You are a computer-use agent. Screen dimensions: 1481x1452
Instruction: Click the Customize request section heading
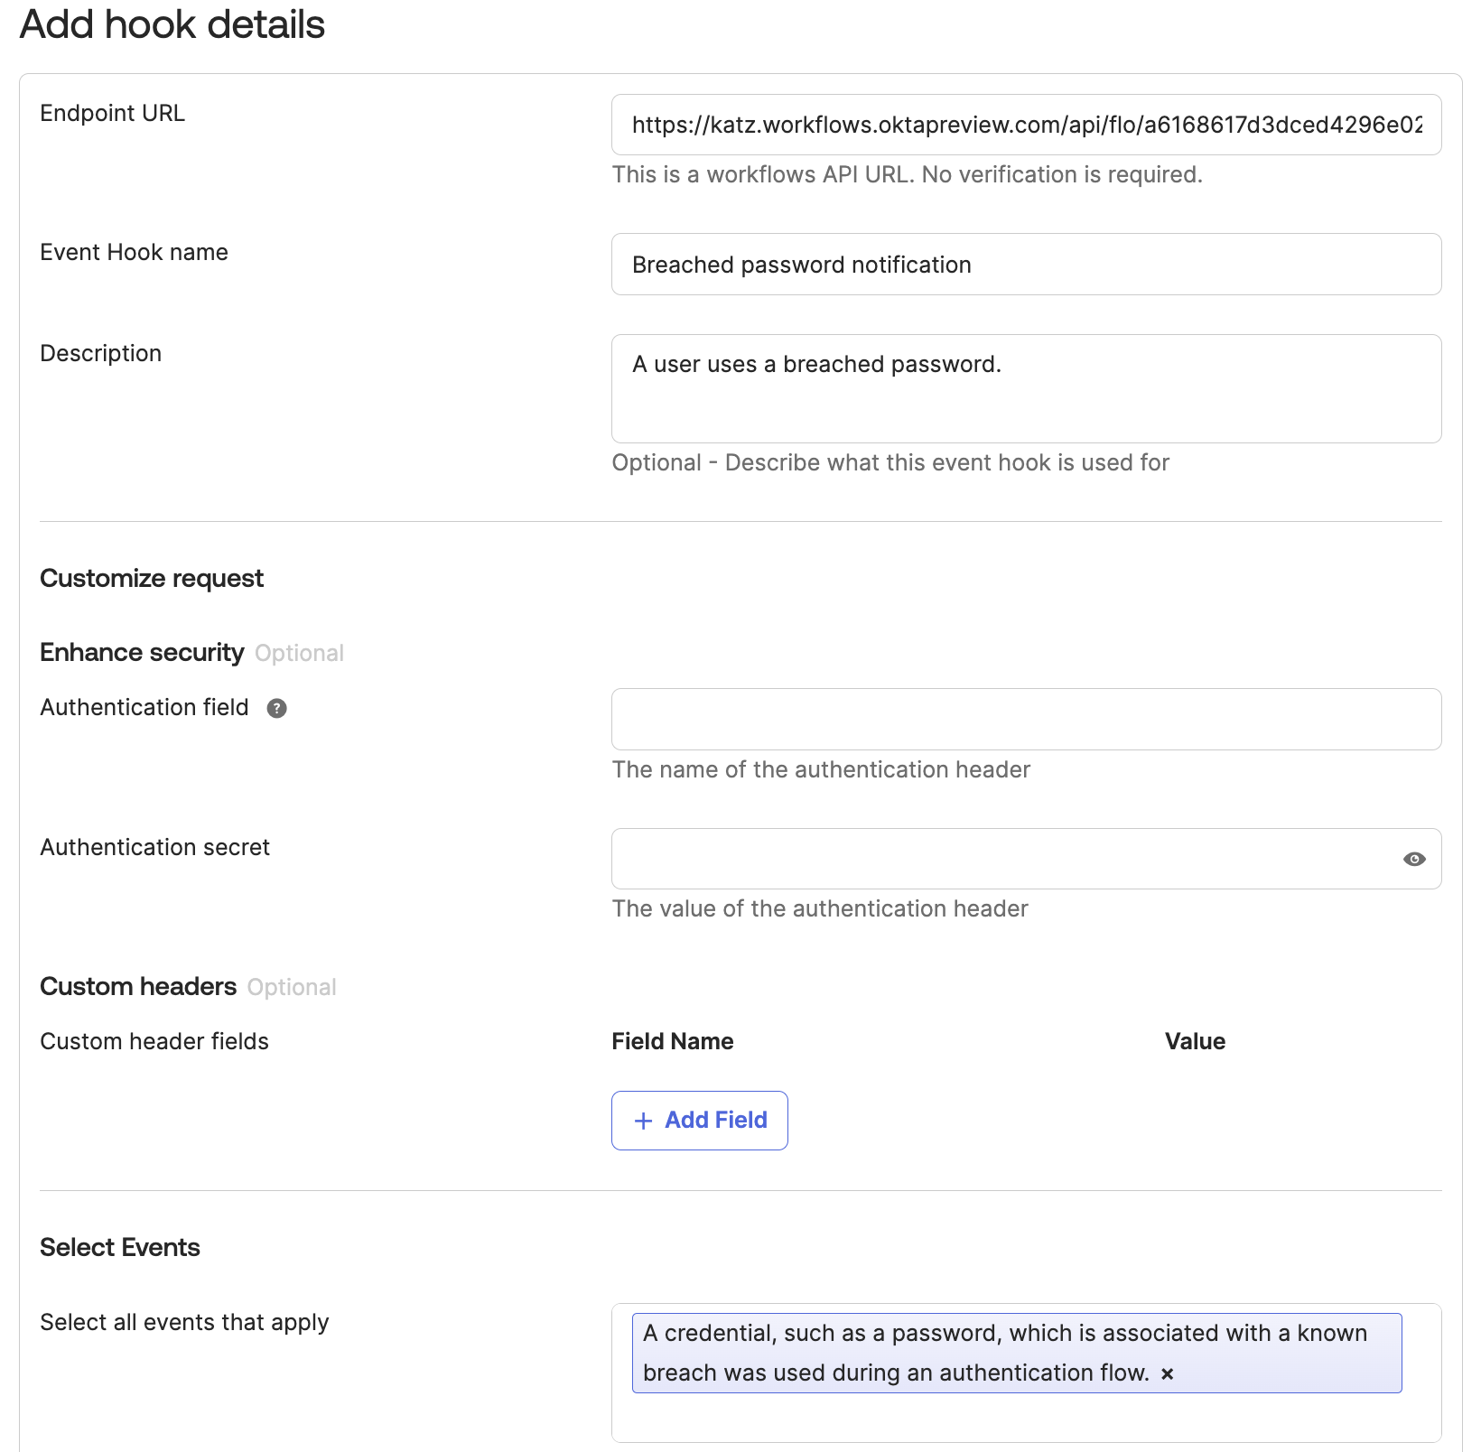[x=151, y=578]
